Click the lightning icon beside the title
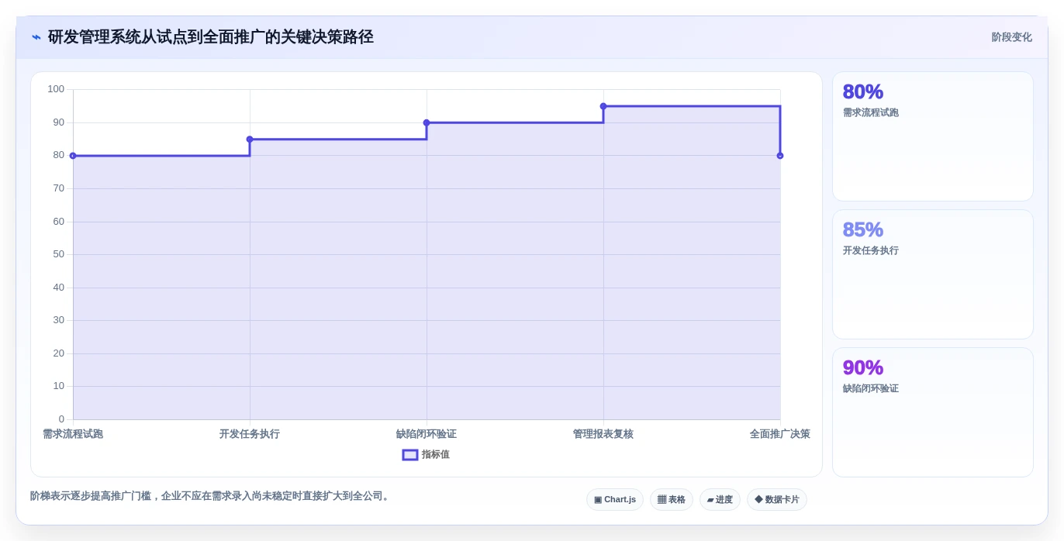Screen dimensions: 1064x541 tap(36, 37)
